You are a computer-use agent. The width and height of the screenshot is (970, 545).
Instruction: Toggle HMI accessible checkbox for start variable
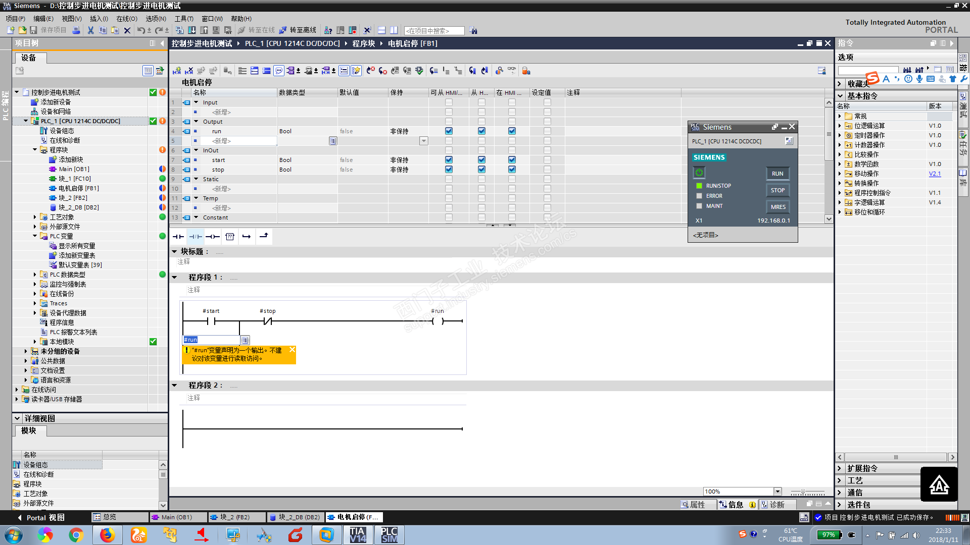click(x=449, y=160)
